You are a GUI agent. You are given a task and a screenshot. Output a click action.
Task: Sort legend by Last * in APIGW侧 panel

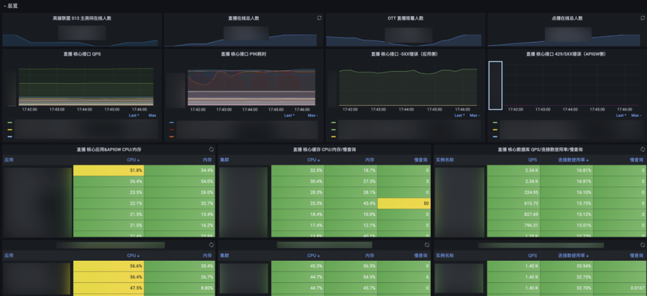(621, 115)
